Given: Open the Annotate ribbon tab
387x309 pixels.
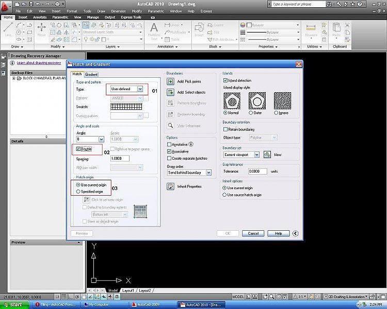Looking at the screenshot, I should [40, 17].
